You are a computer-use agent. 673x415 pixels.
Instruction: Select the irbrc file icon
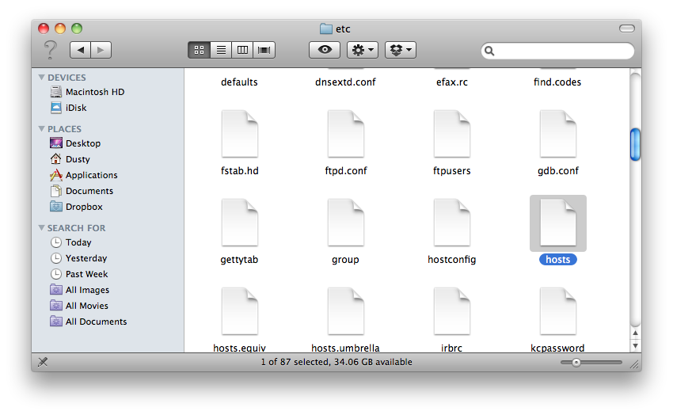[451, 311]
